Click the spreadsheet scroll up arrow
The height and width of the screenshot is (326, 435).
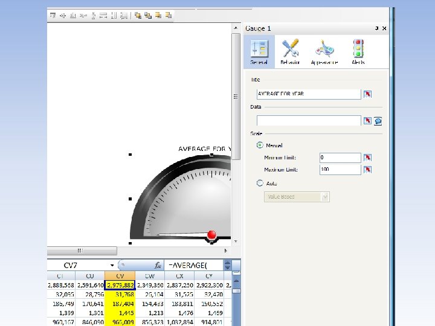pyautogui.click(x=236, y=281)
